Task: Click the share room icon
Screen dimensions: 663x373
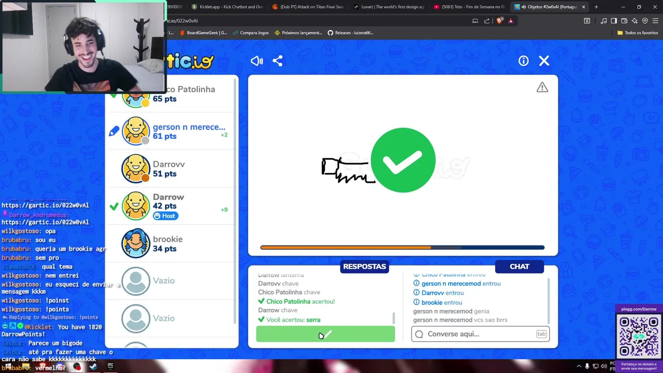Action: [x=278, y=61]
